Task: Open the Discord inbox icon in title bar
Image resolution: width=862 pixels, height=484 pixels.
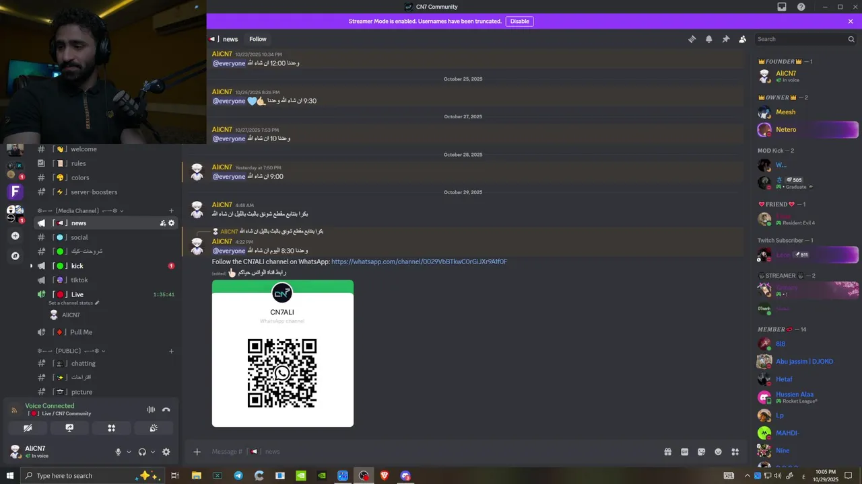Action: pyautogui.click(x=782, y=7)
